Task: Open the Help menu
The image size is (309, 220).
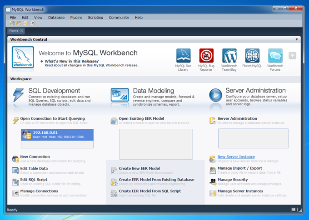Action: (x=139, y=18)
